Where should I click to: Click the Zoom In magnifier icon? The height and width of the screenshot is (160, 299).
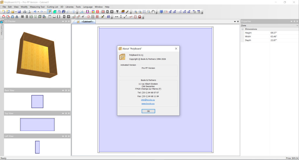pyautogui.click(x=135, y=12)
